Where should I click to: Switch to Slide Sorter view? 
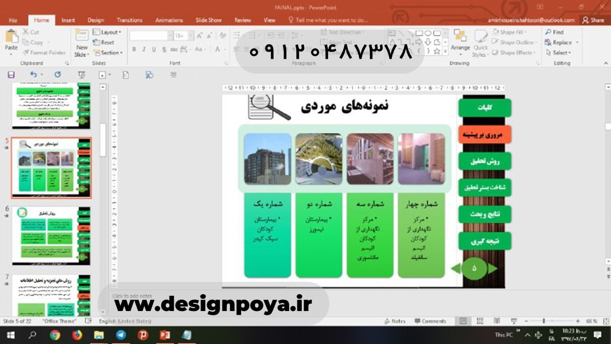(x=480, y=321)
